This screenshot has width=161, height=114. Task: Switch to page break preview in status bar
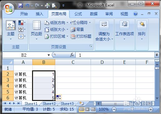tap(93, 109)
